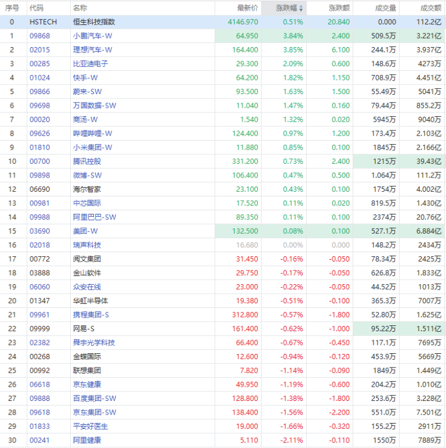
Task: Click the 代码 column header
Action: coord(37,8)
